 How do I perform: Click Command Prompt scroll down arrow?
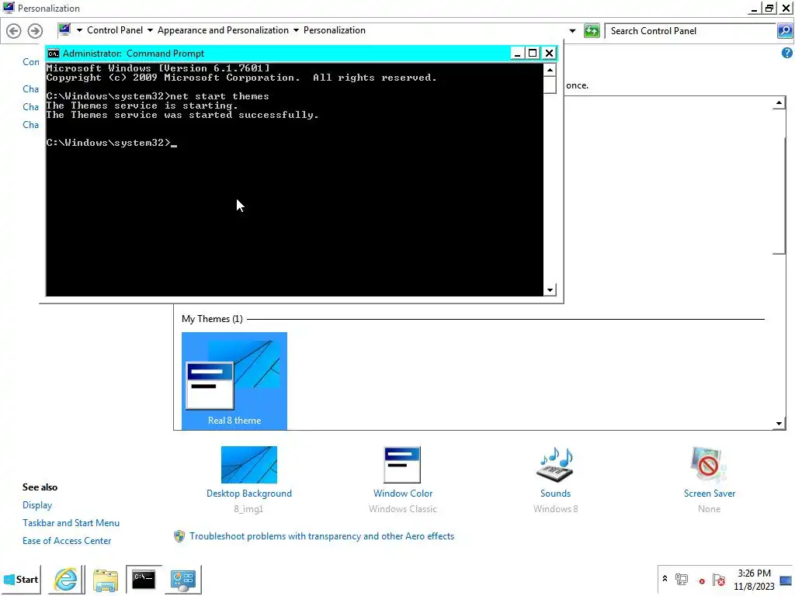coord(550,290)
